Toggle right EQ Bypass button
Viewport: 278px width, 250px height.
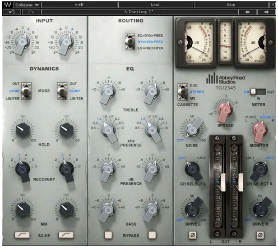152,235
